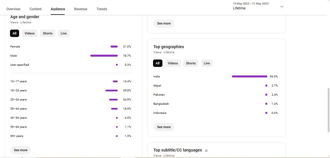Click See more in the top right card
This screenshot has width=330, height=158.
[x=164, y=23]
